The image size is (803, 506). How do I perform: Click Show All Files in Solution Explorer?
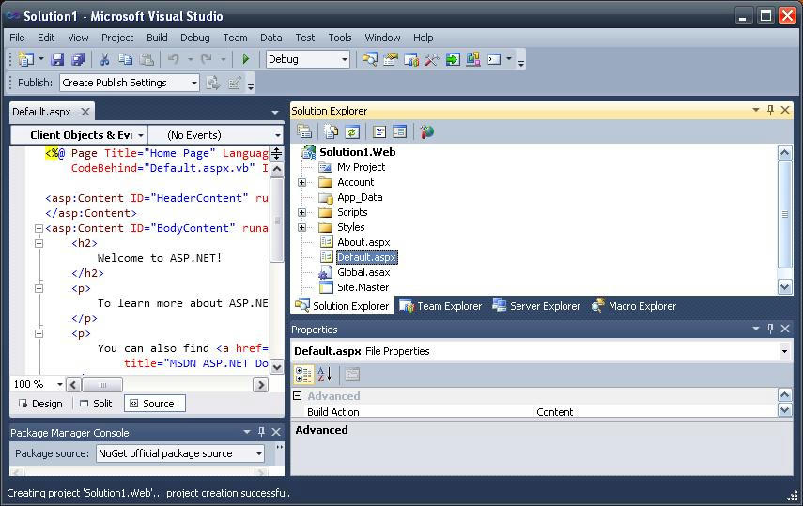pos(332,132)
